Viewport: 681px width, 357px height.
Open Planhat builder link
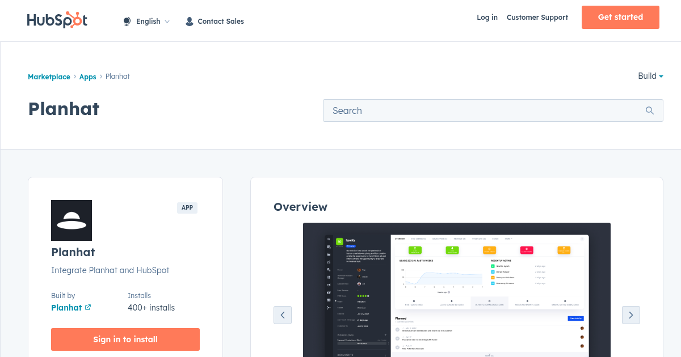(66, 308)
